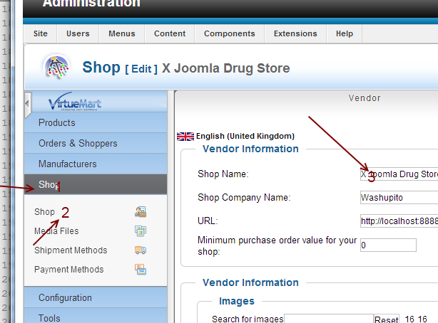The width and height of the screenshot is (438, 323).
Task: Open the Menus menu
Action: (x=122, y=33)
